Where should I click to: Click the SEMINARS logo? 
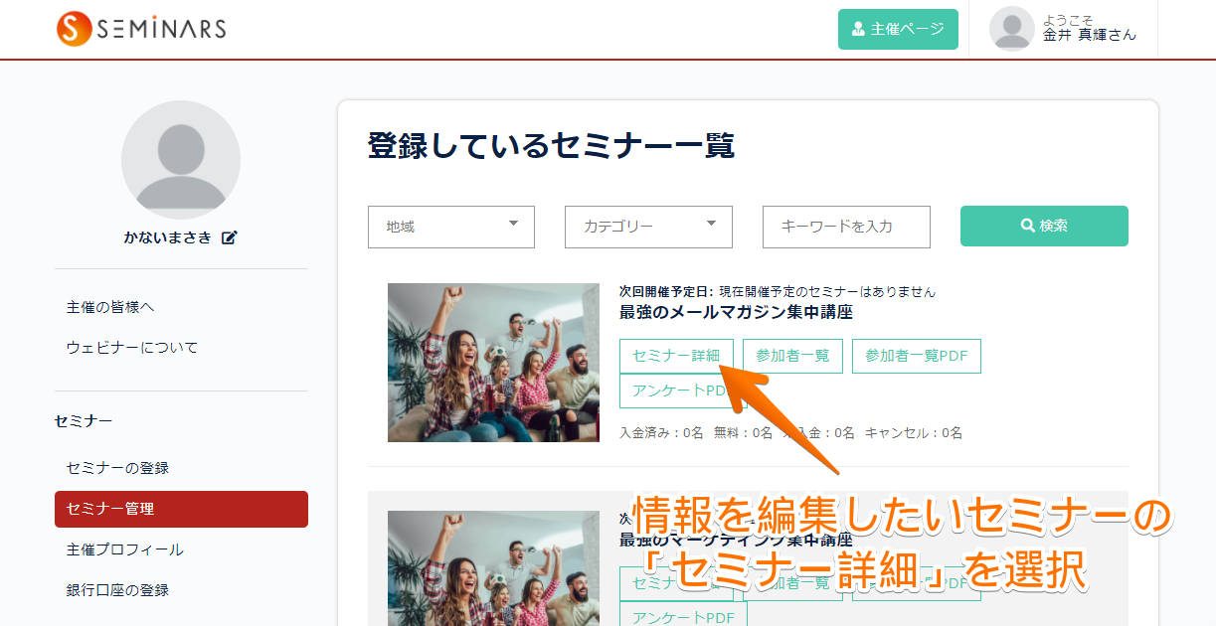[x=141, y=29]
